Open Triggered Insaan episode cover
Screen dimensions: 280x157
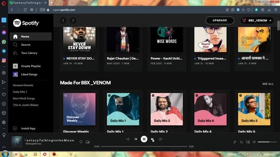pyautogui.click(x=210, y=40)
